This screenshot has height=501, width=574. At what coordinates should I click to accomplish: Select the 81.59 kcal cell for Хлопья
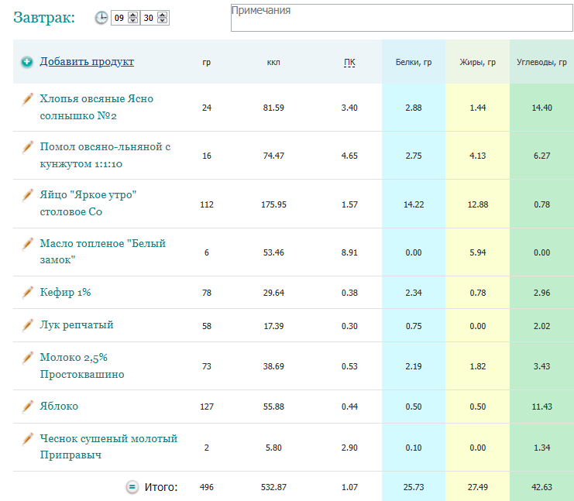click(x=273, y=108)
